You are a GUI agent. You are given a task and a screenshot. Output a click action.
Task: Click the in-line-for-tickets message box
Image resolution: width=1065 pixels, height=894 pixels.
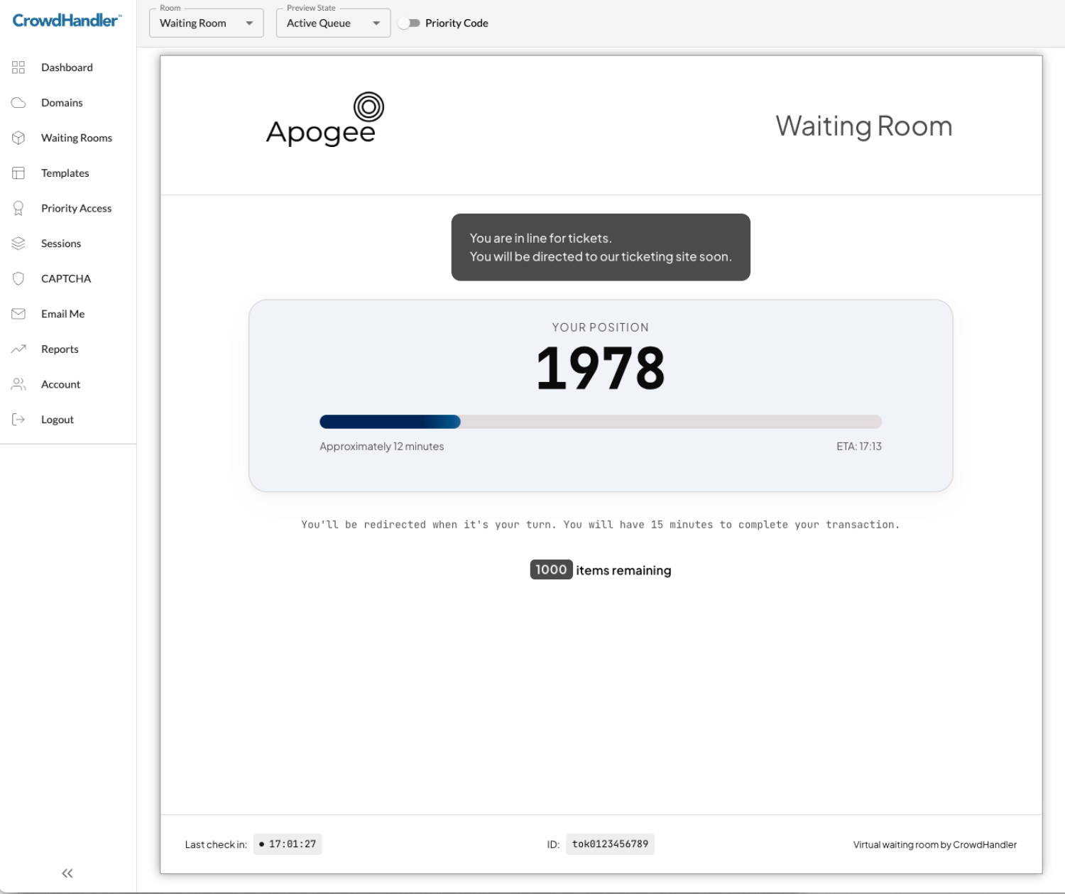(601, 247)
